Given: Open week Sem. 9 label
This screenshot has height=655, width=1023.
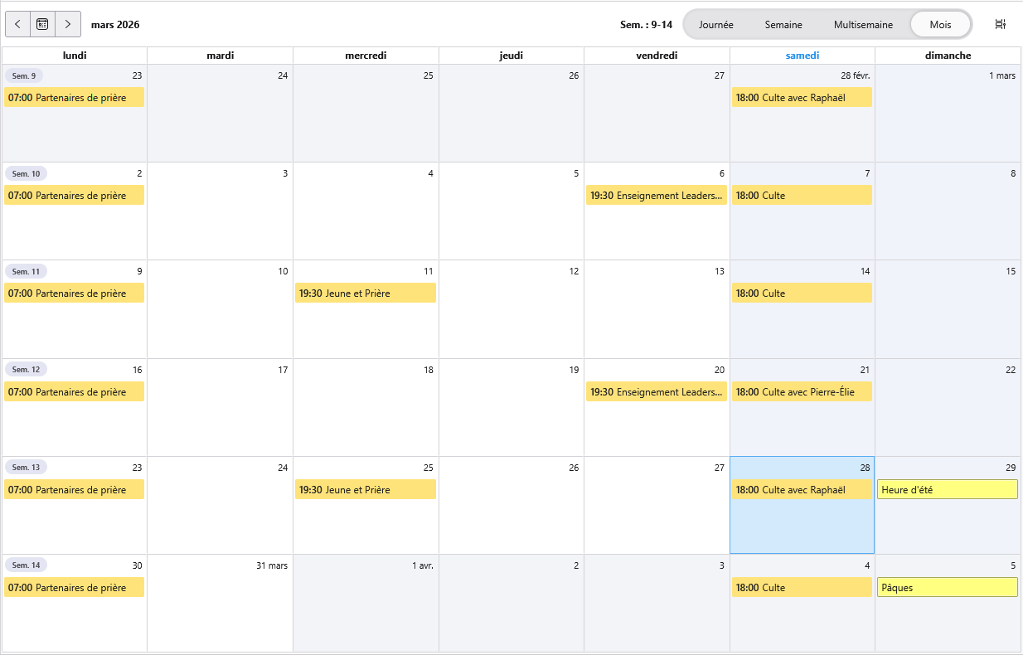Looking at the screenshot, I should pos(24,76).
